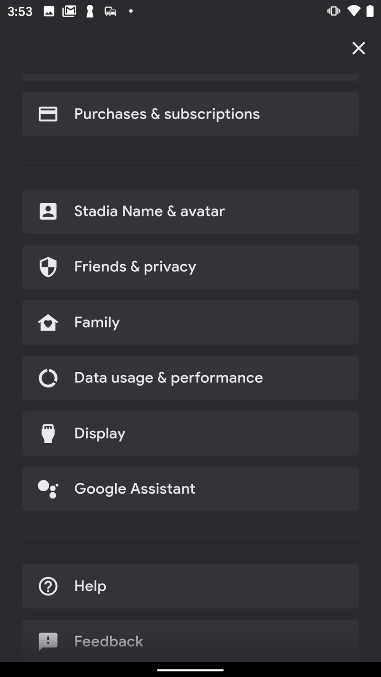Select the Google Assistant icon
Screen dimensions: 381x677
click(48, 489)
